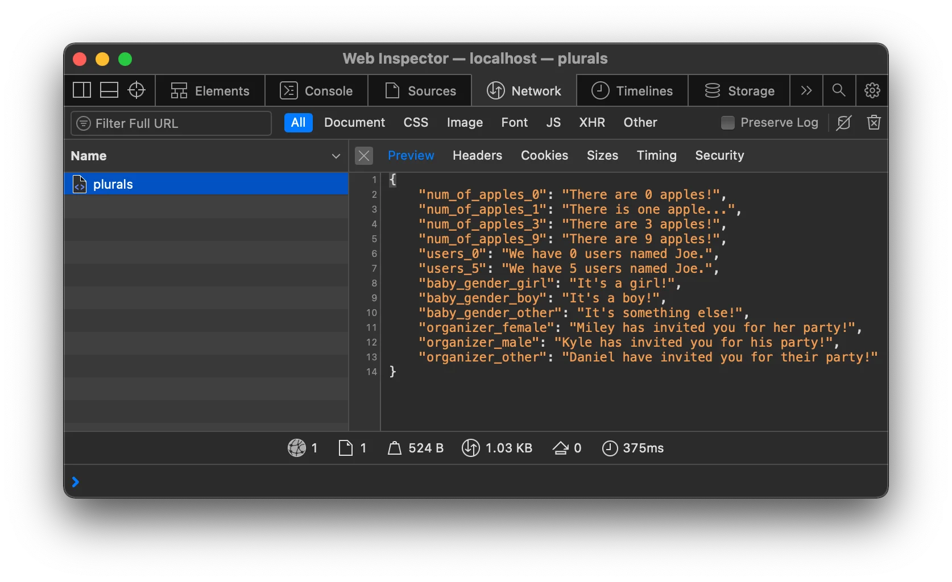Select the All filter toggle
The image size is (952, 582).
(298, 123)
